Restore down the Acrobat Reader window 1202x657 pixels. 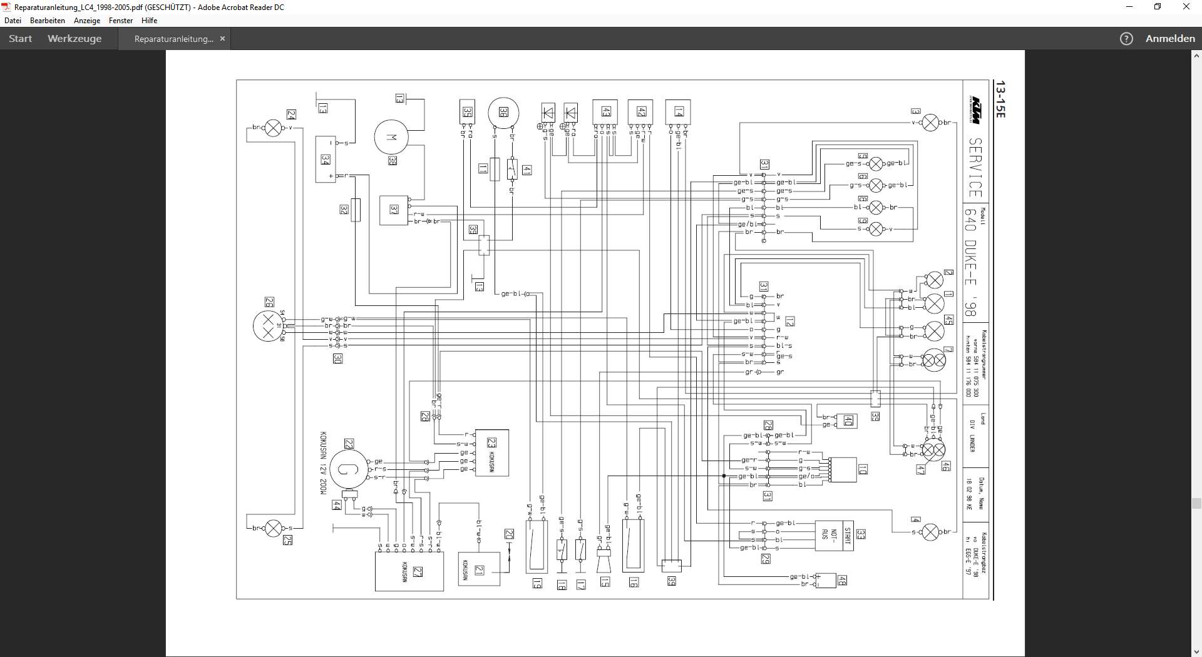tap(1158, 7)
